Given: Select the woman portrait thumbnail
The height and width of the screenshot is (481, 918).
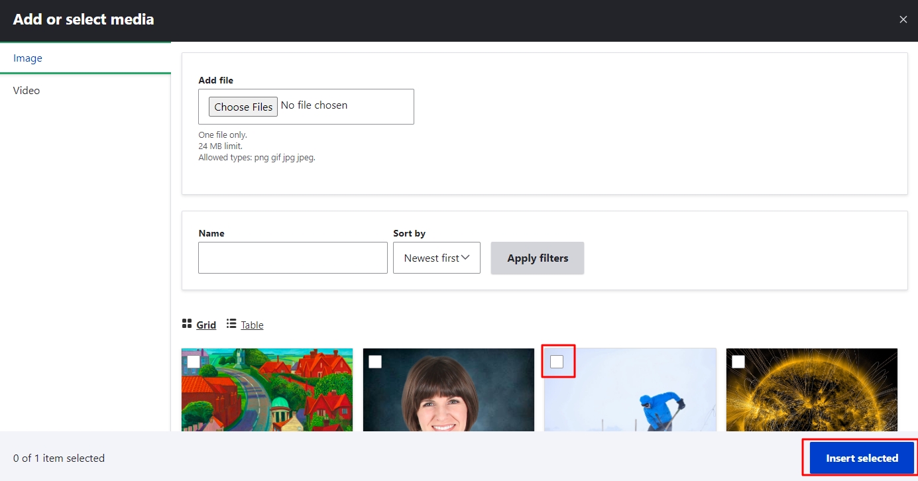Looking at the screenshot, I should [449, 390].
